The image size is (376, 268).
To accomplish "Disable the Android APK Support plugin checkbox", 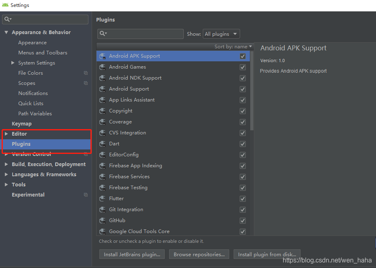I will 243,56.
